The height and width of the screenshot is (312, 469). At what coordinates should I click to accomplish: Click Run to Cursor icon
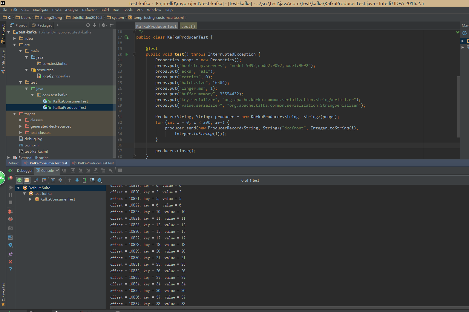(111, 171)
